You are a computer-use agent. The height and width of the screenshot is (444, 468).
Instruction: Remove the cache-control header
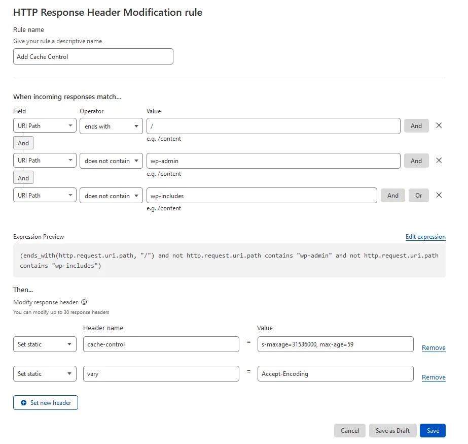(434, 347)
